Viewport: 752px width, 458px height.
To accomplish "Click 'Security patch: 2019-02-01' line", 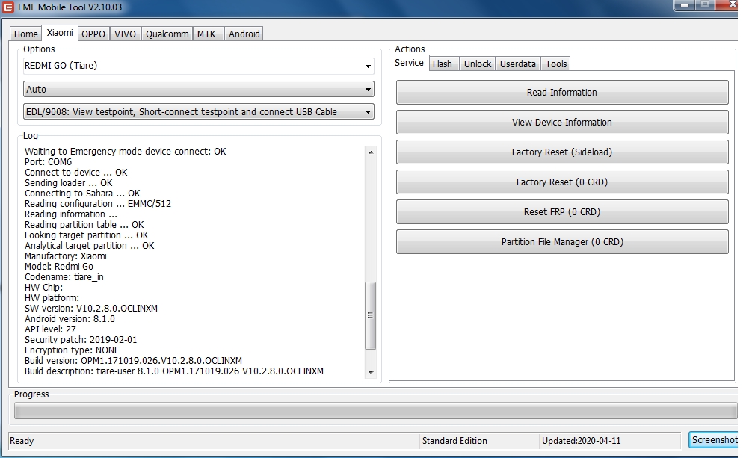I will point(81,339).
